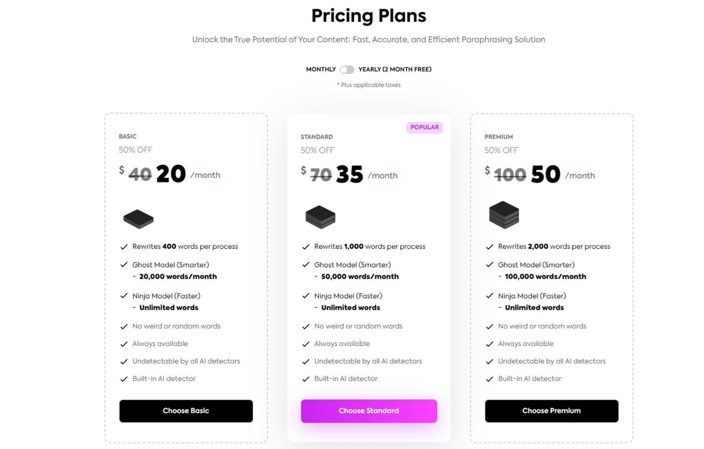Screen dimensions: 704x449
Task: Click the Choose Premium button
Action: tap(551, 411)
